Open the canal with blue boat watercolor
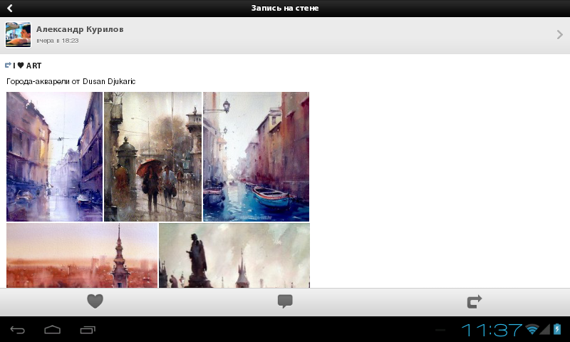The width and height of the screenshot is (570, 342). 256,157
